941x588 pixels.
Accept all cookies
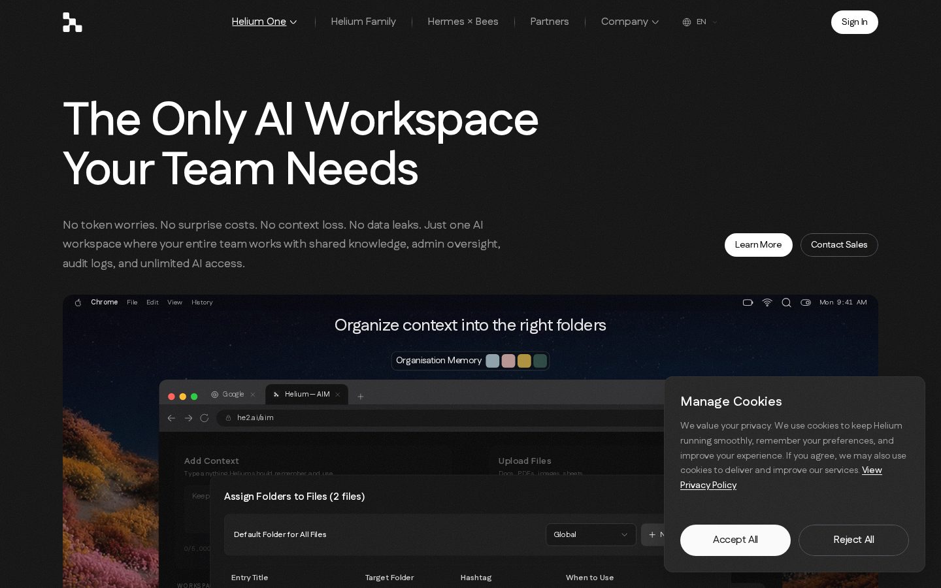[x=735, y=540]
